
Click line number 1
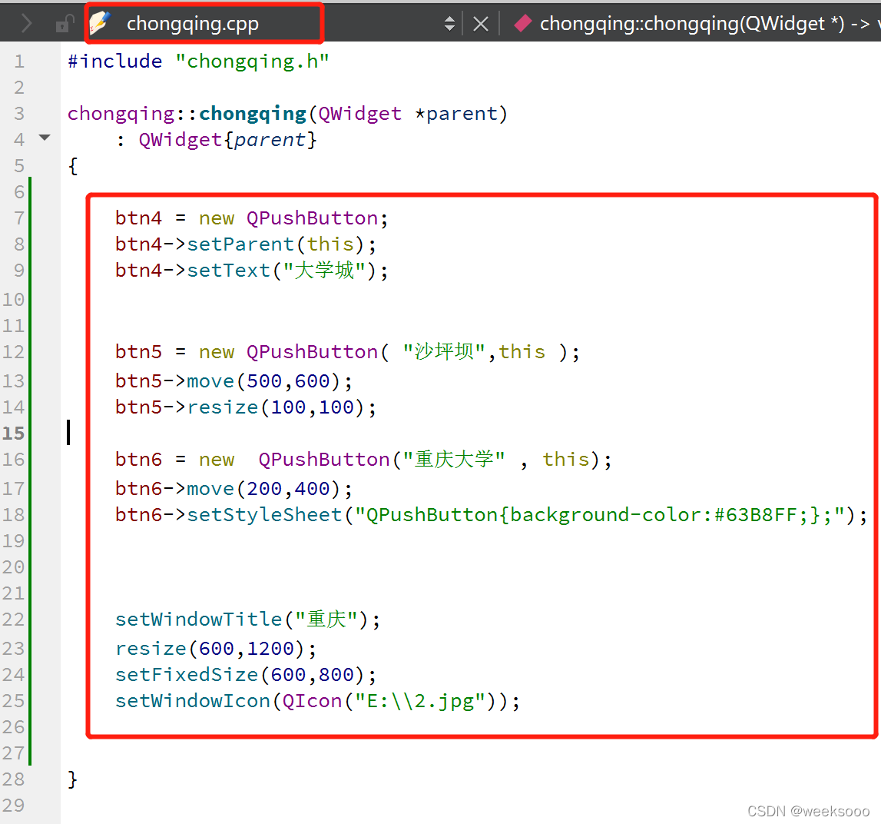point(20,61)
